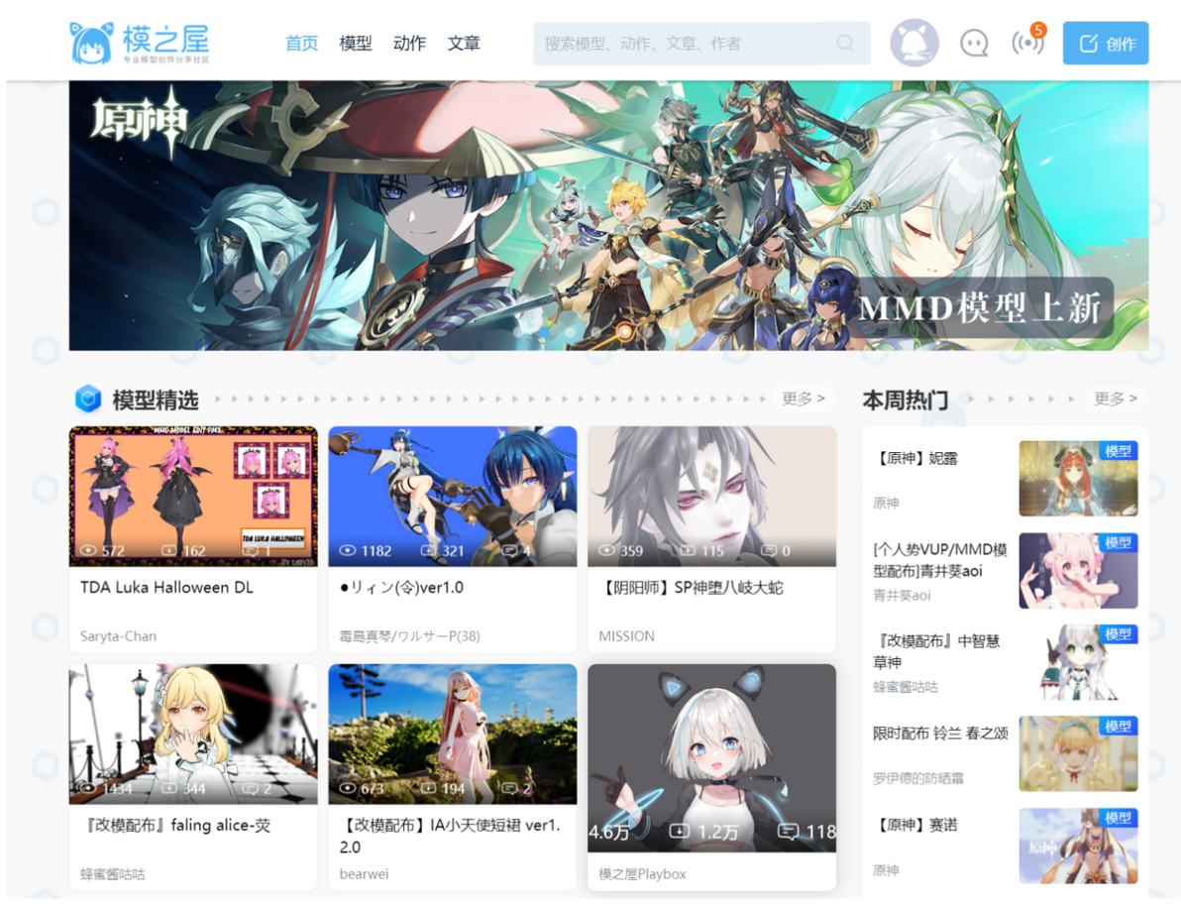This screenshot has height=912, width=1181.
Task: Open the user avatar profile
Action: coord(914,43)
